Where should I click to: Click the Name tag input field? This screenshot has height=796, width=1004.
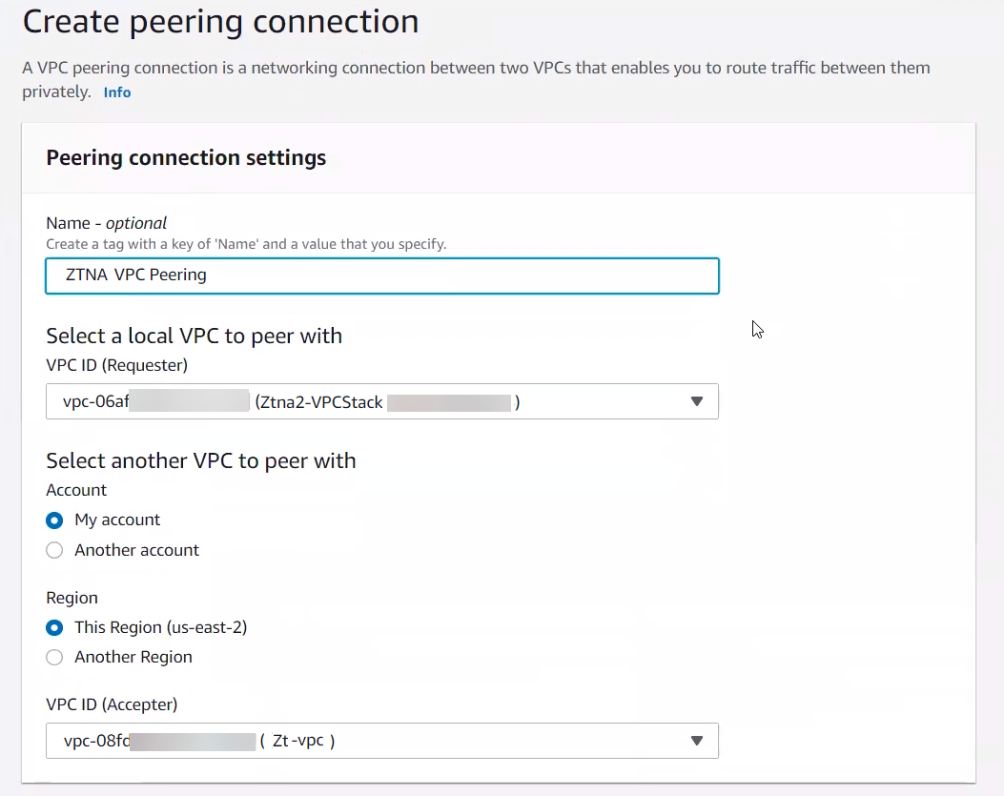[x=381, y=276]
